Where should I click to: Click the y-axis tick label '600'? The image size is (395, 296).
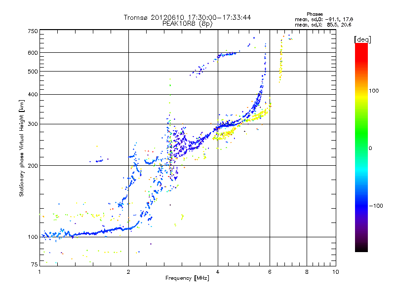(33, 53)
